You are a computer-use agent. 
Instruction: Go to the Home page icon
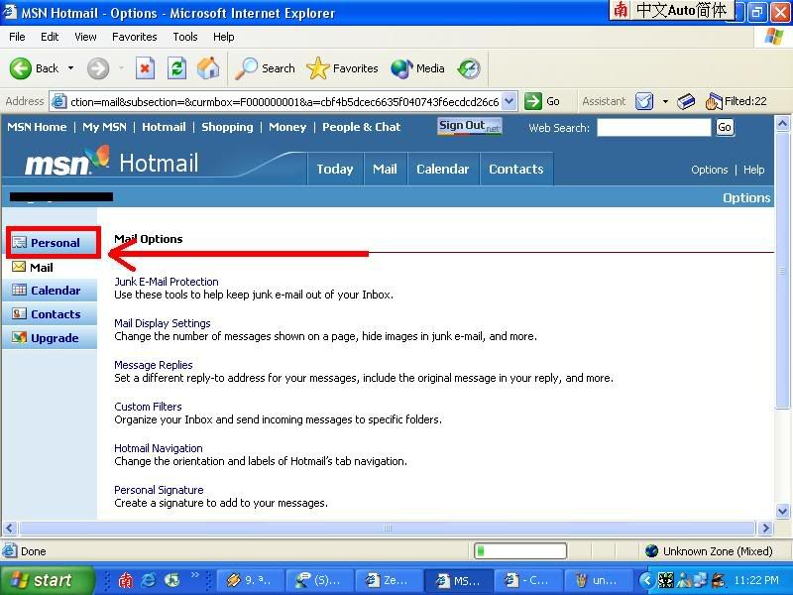pos(208,68)
